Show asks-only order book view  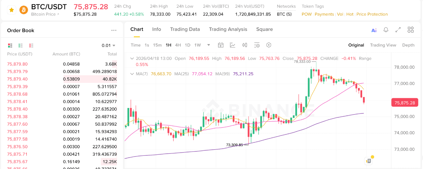click(31, 46)
